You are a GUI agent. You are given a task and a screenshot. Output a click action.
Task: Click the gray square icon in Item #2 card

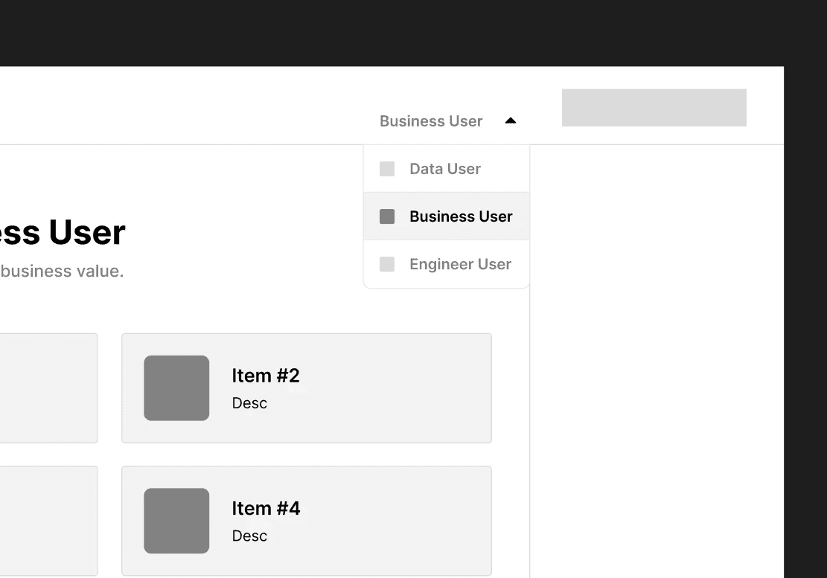(x=176, y=388)
